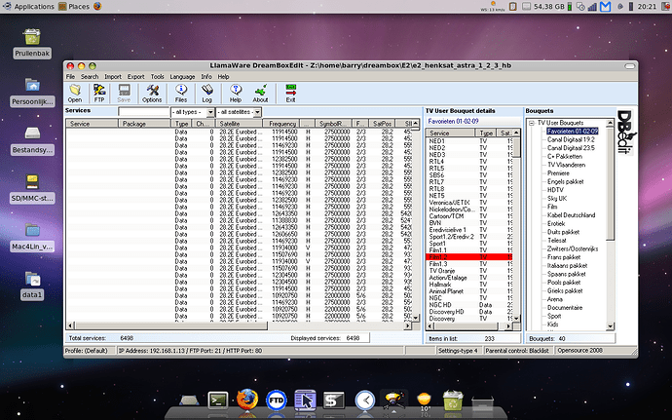The height and width of the screenshot is (420, 672).
Task: Open the Info menu
Action: pos(206,76)
